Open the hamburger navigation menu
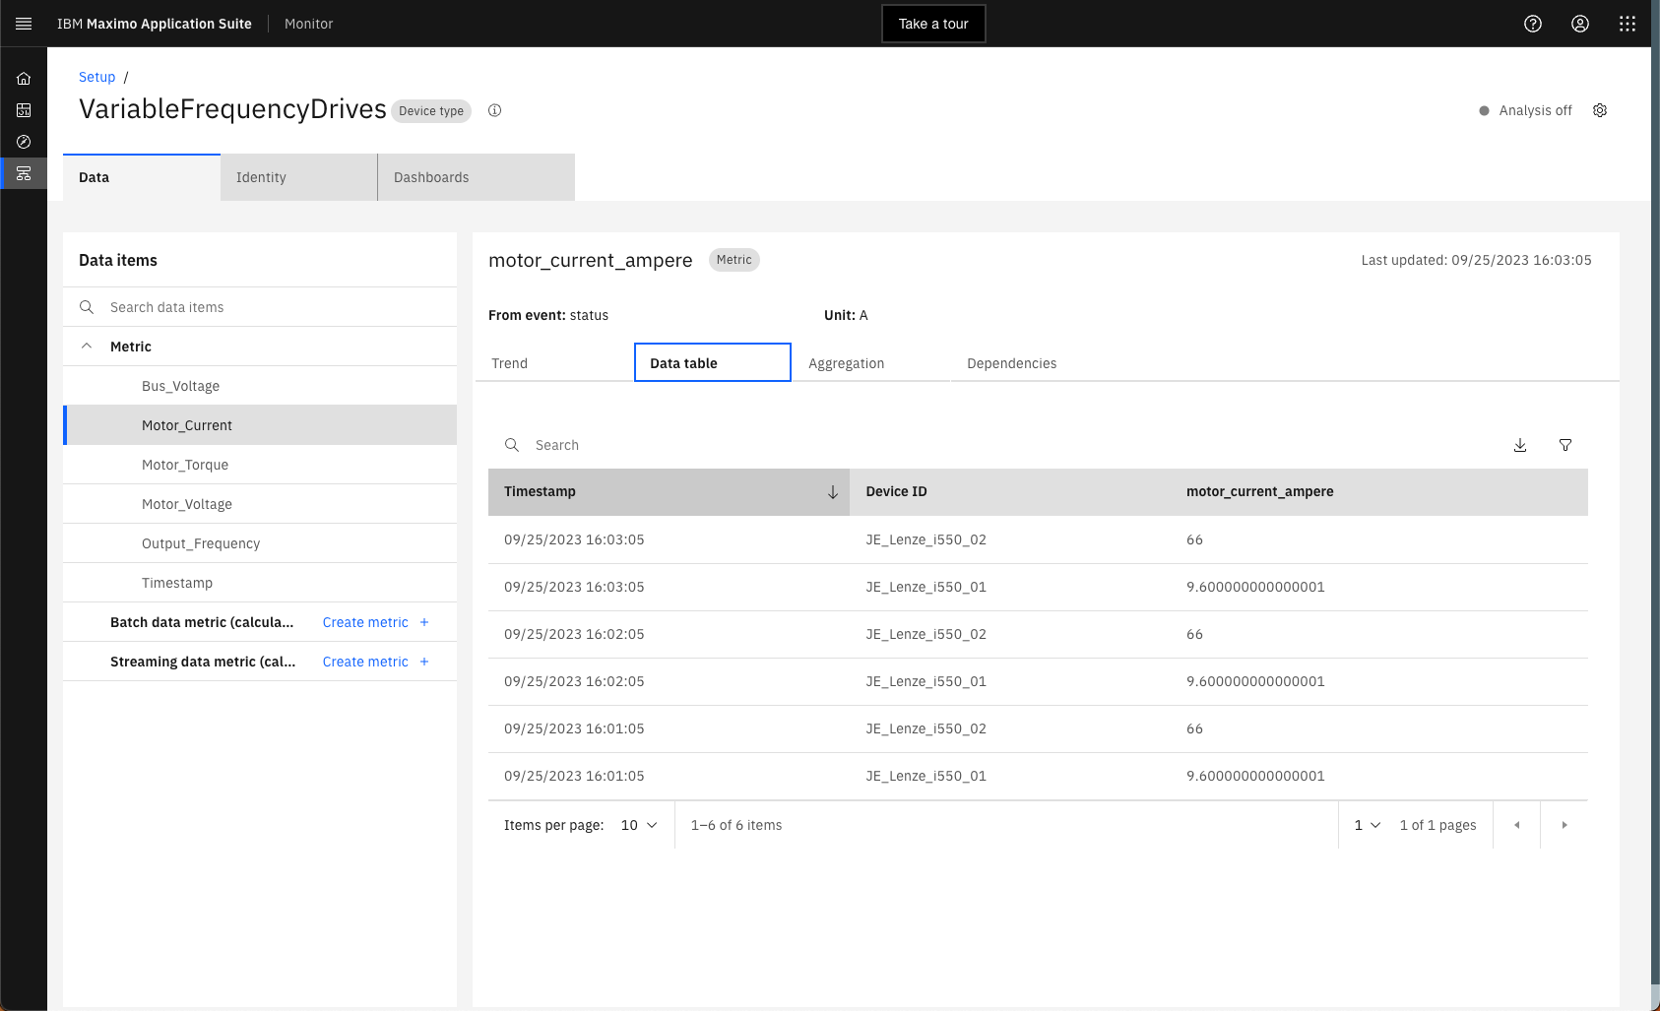1660x1011 pixels. click(x=24, y=24)
